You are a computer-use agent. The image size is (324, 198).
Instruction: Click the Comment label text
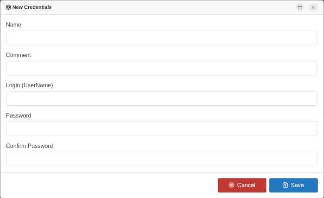tap(19, 55)
